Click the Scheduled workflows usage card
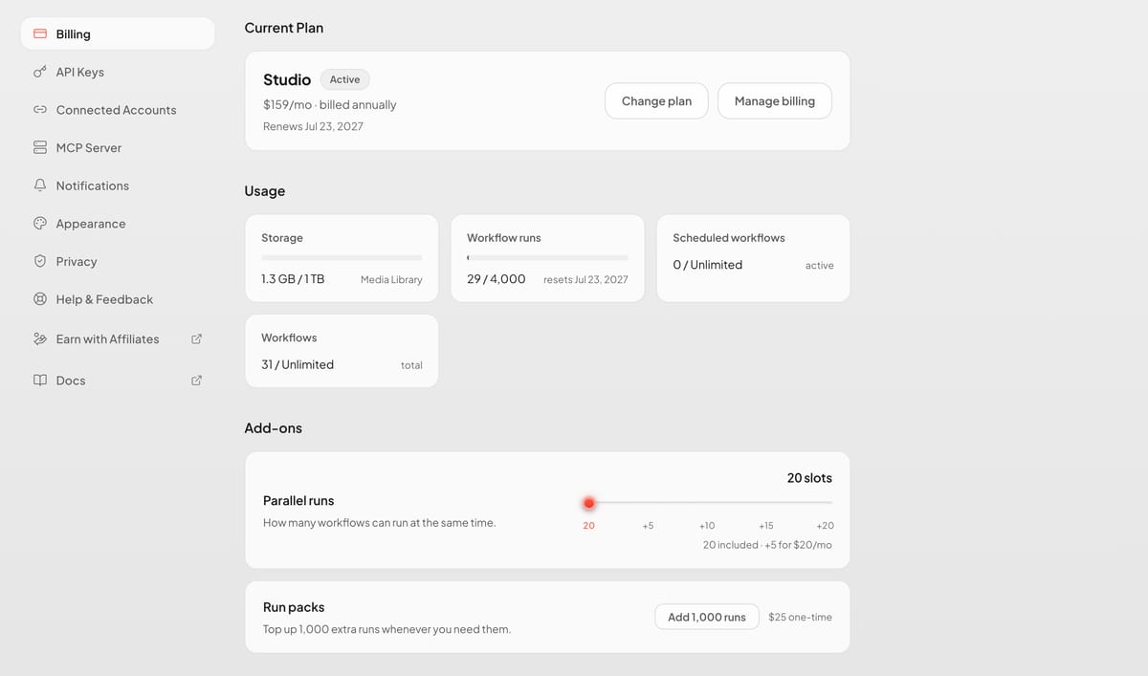 tap(753, 258)
